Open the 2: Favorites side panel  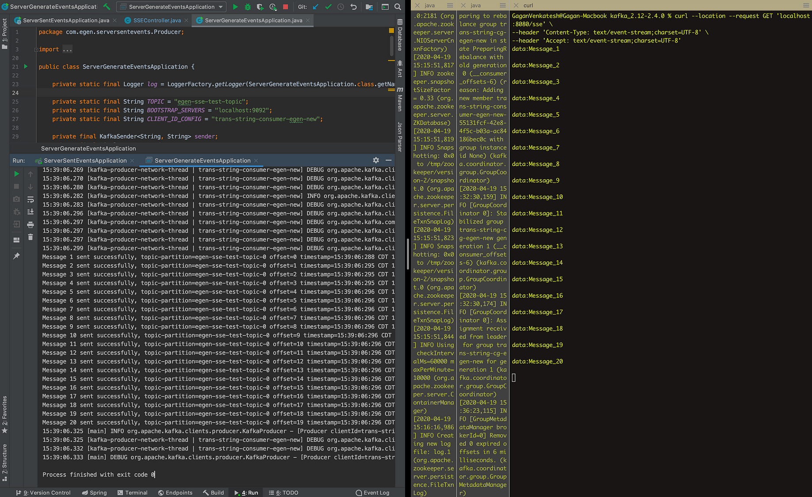click(4, 414)
